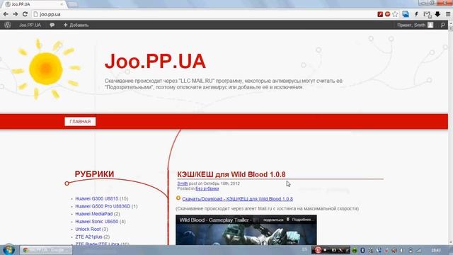Select the Joo.PP.UA browser tab
453x255 pixels.
(33, 4)
